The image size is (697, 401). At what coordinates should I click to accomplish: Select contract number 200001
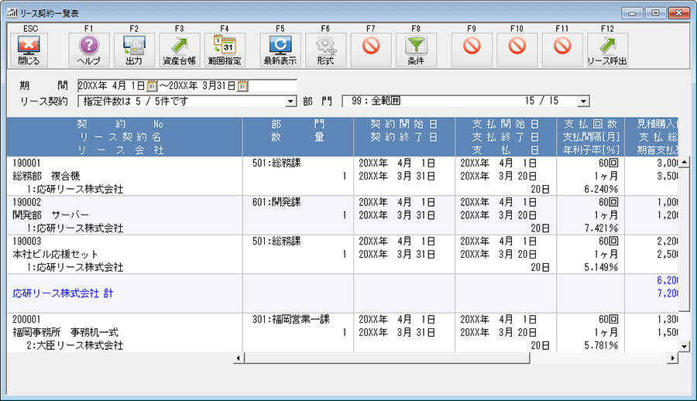[x=26, y=320]
